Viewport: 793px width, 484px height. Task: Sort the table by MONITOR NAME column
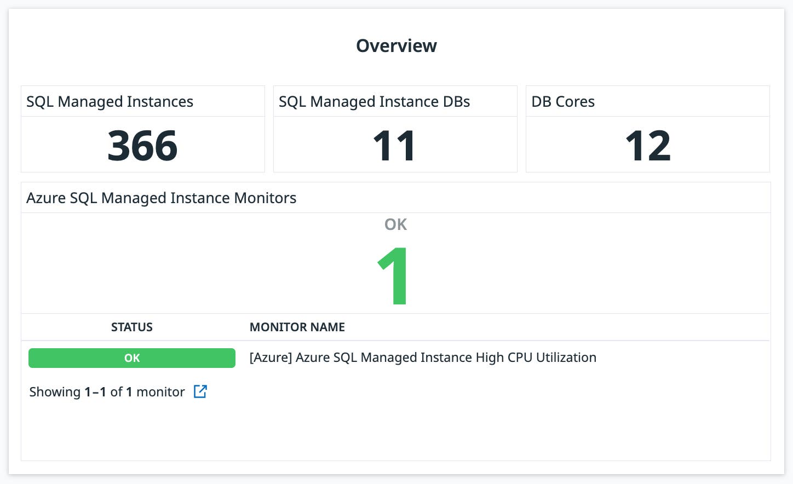click(297, 327)
